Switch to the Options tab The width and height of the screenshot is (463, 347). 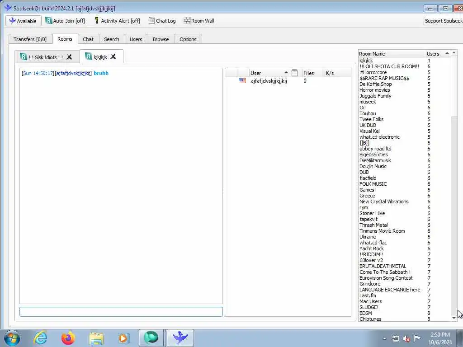click(x=188, y=39)
